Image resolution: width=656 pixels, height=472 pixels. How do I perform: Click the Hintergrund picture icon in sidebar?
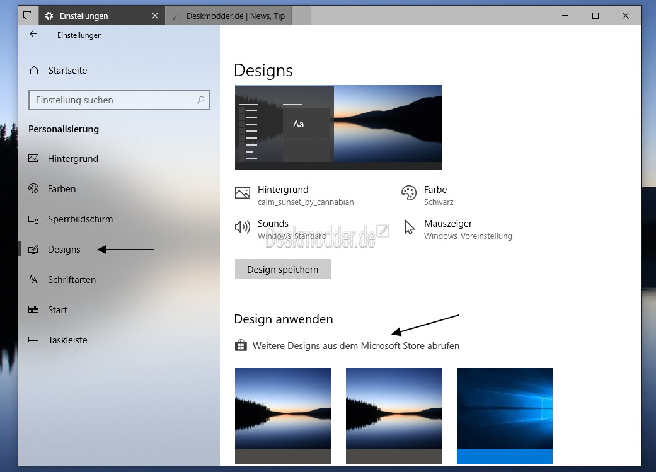(x=33, y=159)
